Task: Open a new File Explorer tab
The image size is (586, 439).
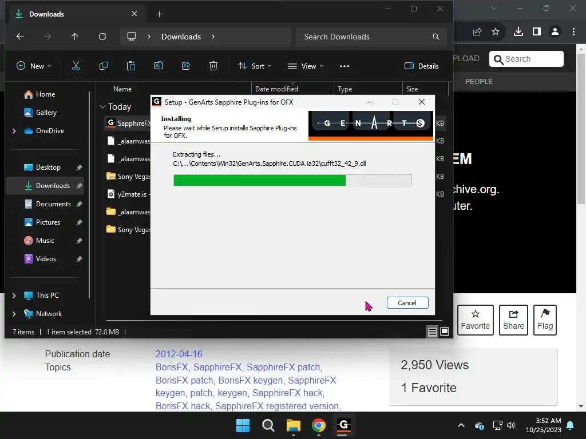Action: coord(159,14)
